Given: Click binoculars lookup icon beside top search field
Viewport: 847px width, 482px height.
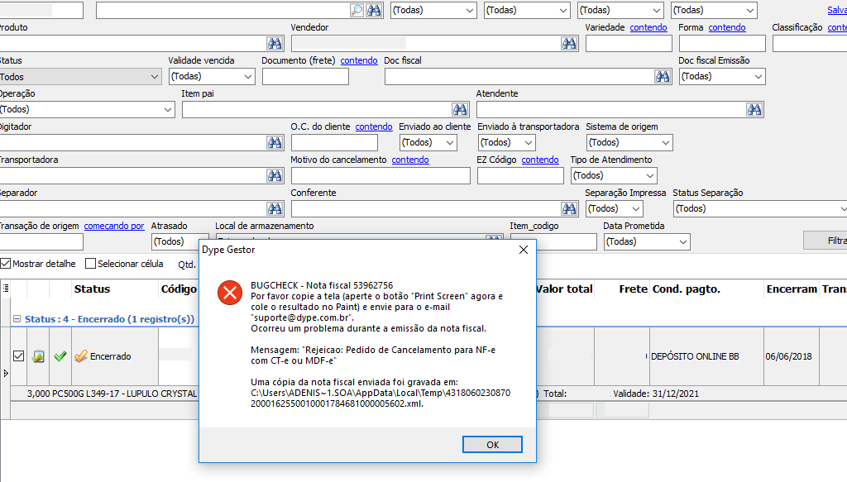Looking at the screenshot, I should 374,10.
